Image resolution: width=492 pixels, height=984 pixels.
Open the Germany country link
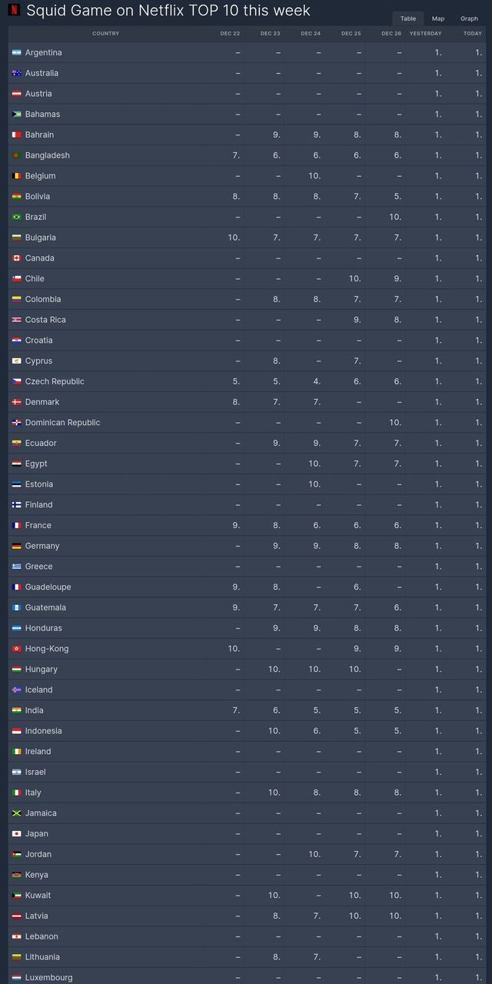[42, 546]
